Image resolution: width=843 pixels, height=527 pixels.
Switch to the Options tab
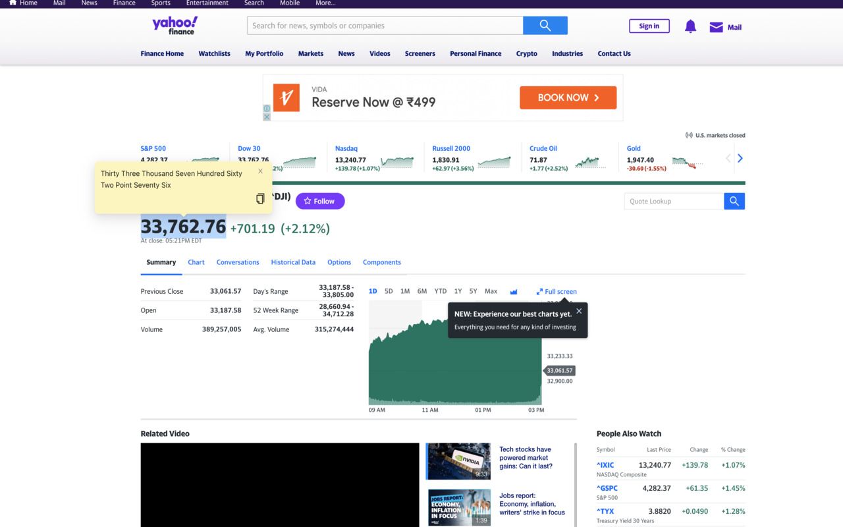coord(339,262)
